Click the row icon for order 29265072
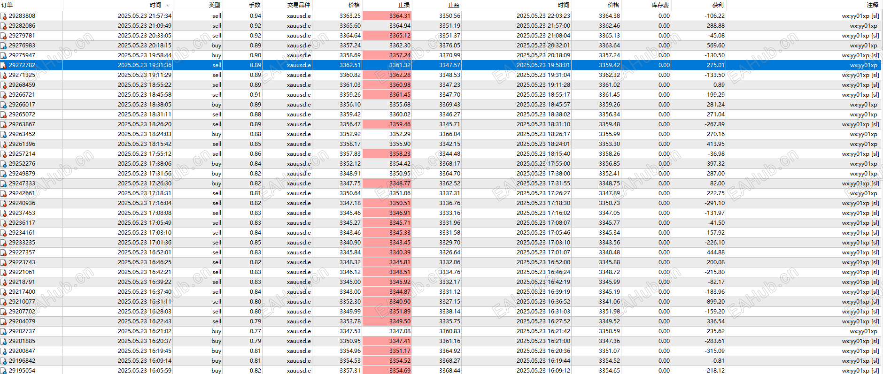Viewport: 883px width, 374px height. [3, 114]
